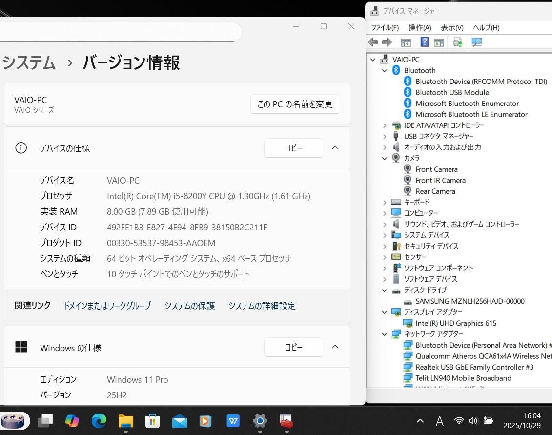552x435 pixels.
Task: Click the Scan for hardware changes icon
Action: pyautogui.click(x=477, y=42)
